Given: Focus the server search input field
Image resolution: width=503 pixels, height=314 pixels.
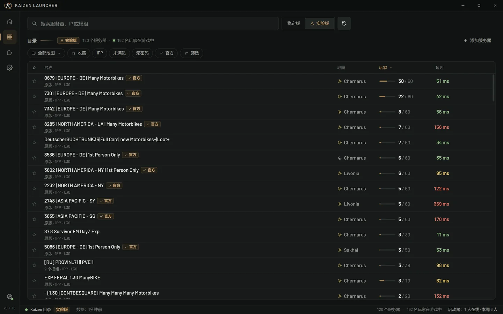Looking at the screenshot, I should tap(153, 24).
